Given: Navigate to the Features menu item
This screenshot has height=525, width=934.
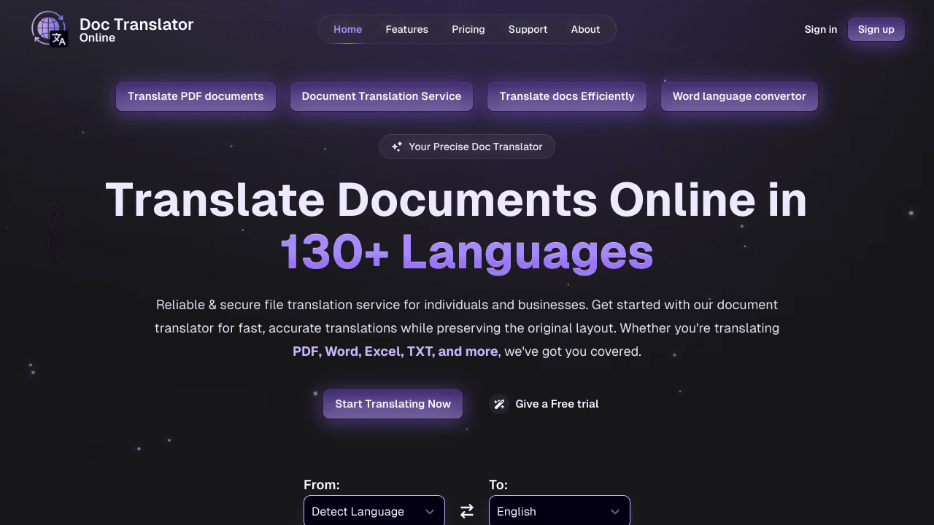Looking at the screenshot, I should coord(406,29).
